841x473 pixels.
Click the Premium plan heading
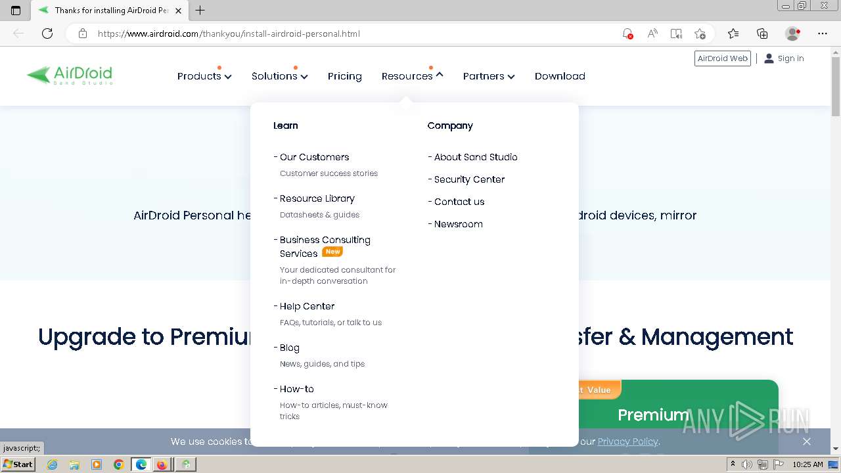click(653, 415)
